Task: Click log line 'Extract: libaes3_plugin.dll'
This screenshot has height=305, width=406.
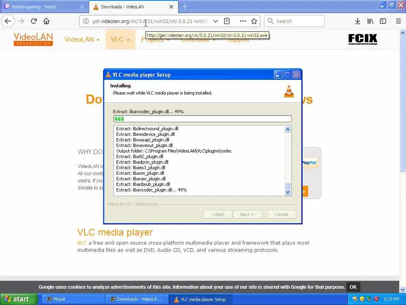Action: click(x=141, y=168)
